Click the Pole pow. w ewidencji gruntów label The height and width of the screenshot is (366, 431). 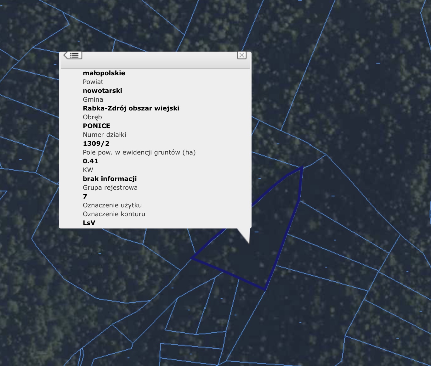pyautogui.click(x=139, y=152)
